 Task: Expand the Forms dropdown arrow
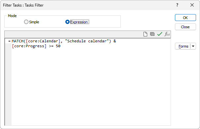(x=193, y=46)
